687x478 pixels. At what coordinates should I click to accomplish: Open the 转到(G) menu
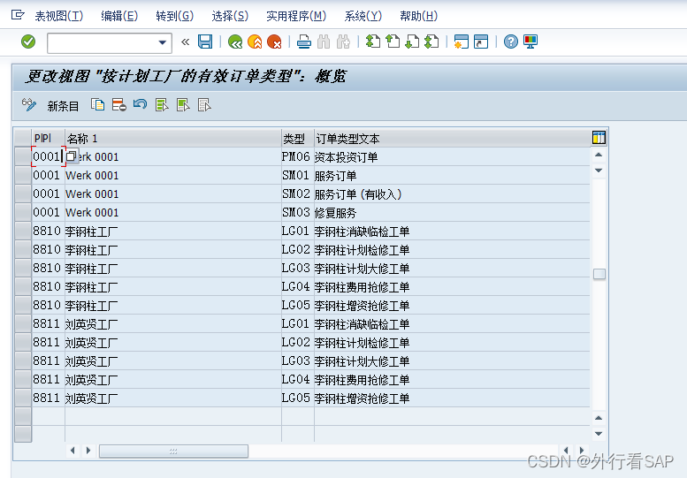174,16
